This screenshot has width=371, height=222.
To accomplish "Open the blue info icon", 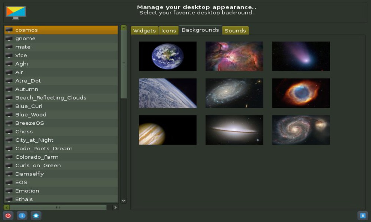I will [22, 216].
